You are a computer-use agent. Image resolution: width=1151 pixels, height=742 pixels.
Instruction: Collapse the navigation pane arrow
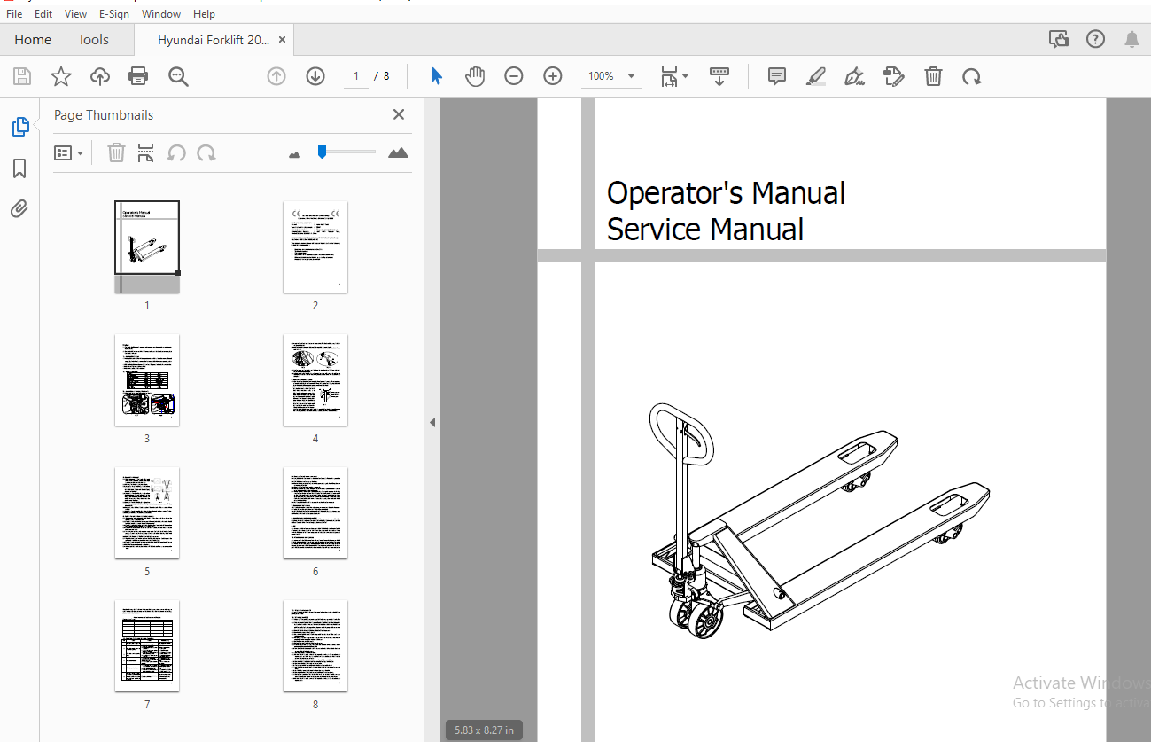pyautogui.click(x=432, y=423)
